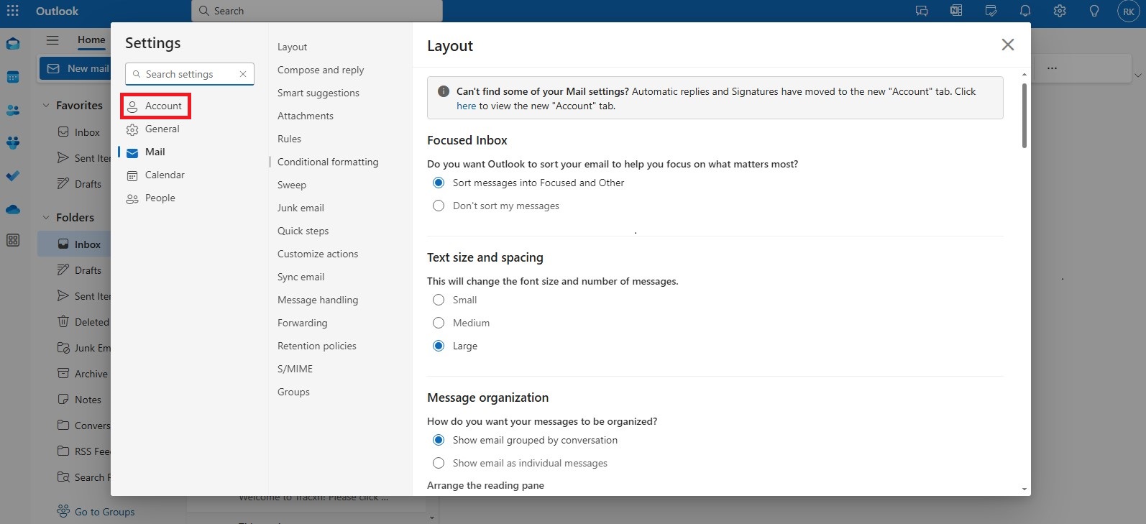Open Compose and reply settings
The height and width of the screenshot is (524, 1146).
coord(321,70)
